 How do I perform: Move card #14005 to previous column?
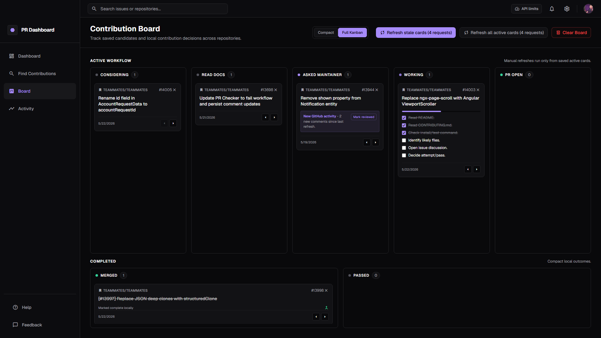coord(164,123)
